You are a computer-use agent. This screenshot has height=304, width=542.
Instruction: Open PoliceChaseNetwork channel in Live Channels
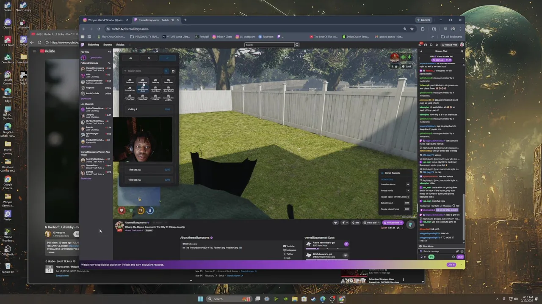tap(96, 109)
